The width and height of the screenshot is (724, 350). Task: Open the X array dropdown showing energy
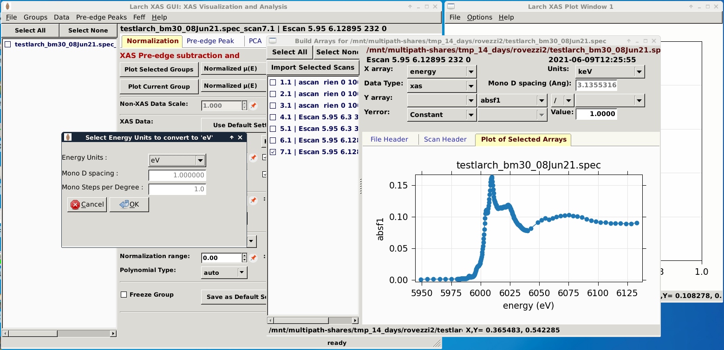click(x=441, y=71)
